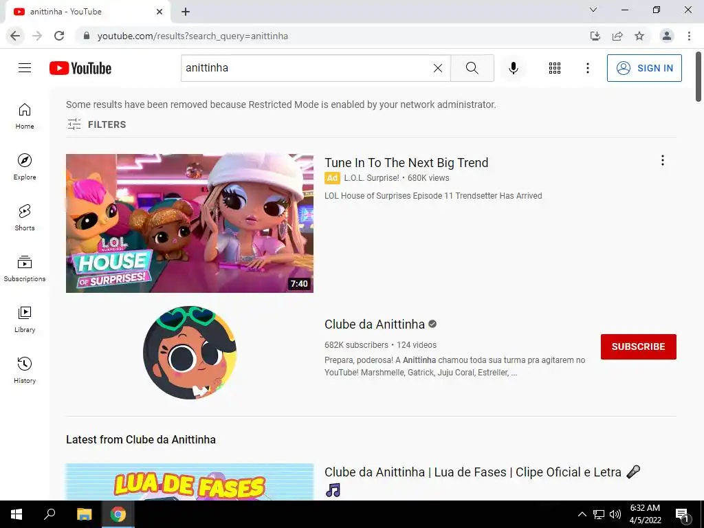Viewport: 704px width, 528px height.
Task: Open the Clube da Anittinha channel avatar
Action: (190, 353)
